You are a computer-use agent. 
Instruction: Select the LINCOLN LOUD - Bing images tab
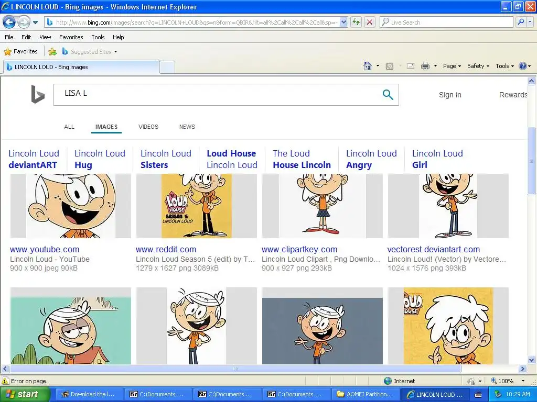[81, 67]
